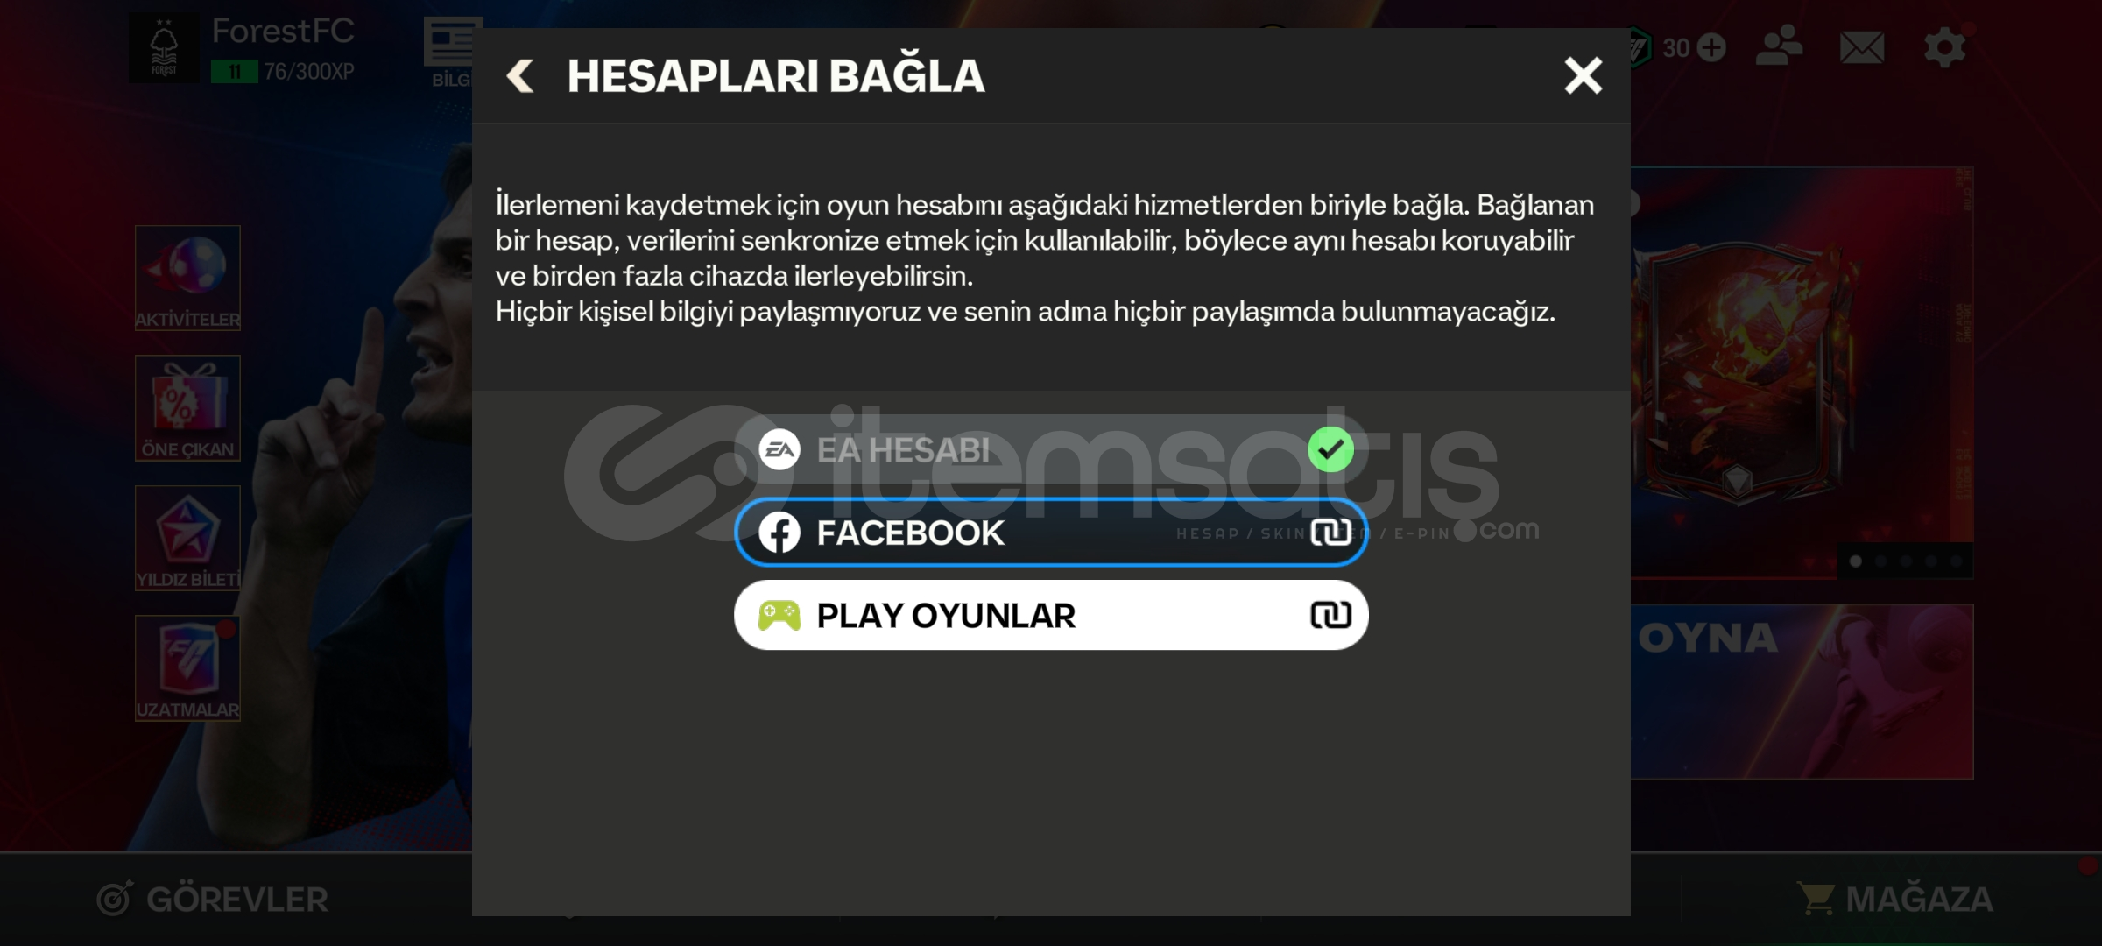Open the friends icon

point(1779,46)
